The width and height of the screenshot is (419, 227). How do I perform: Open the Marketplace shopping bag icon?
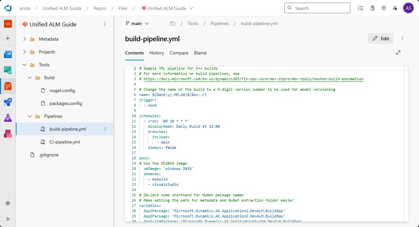pos(372,8)
